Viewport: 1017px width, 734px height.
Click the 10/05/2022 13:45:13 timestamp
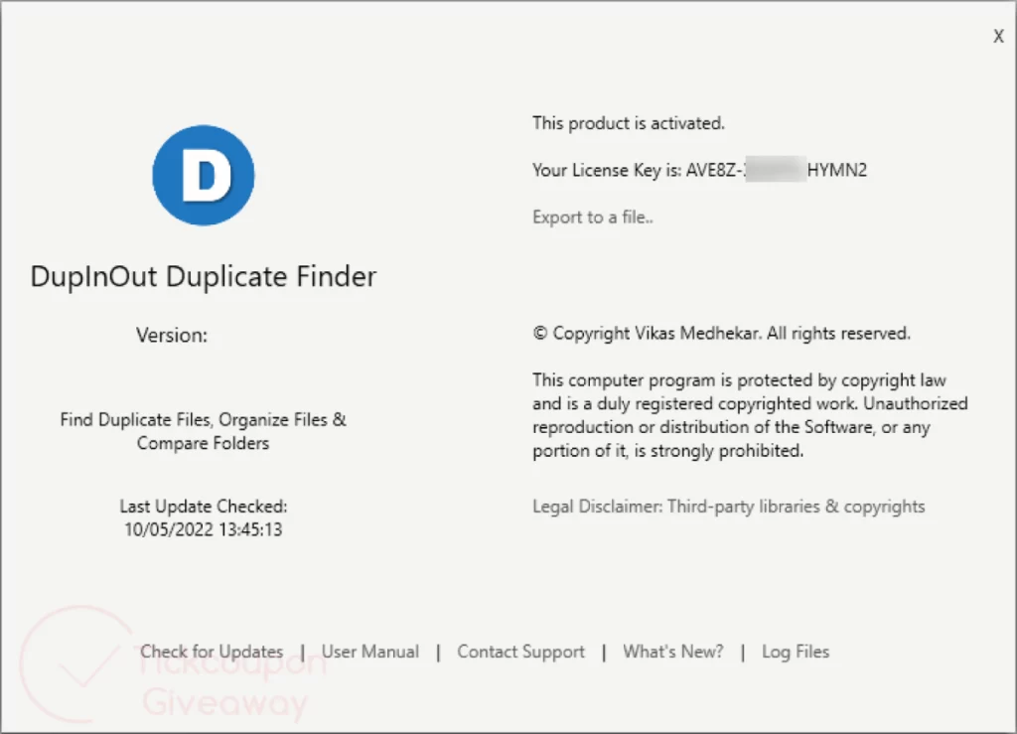coord(203,529)
